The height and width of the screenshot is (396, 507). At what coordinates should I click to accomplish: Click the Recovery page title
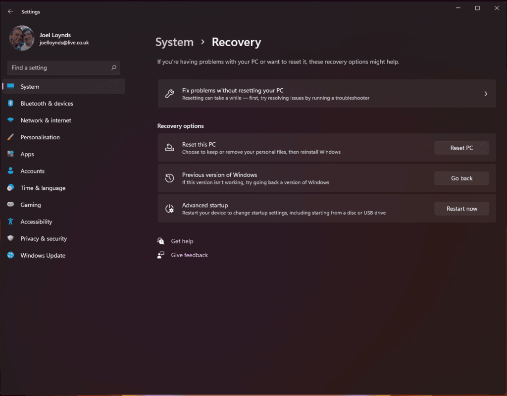click(236, 42)
